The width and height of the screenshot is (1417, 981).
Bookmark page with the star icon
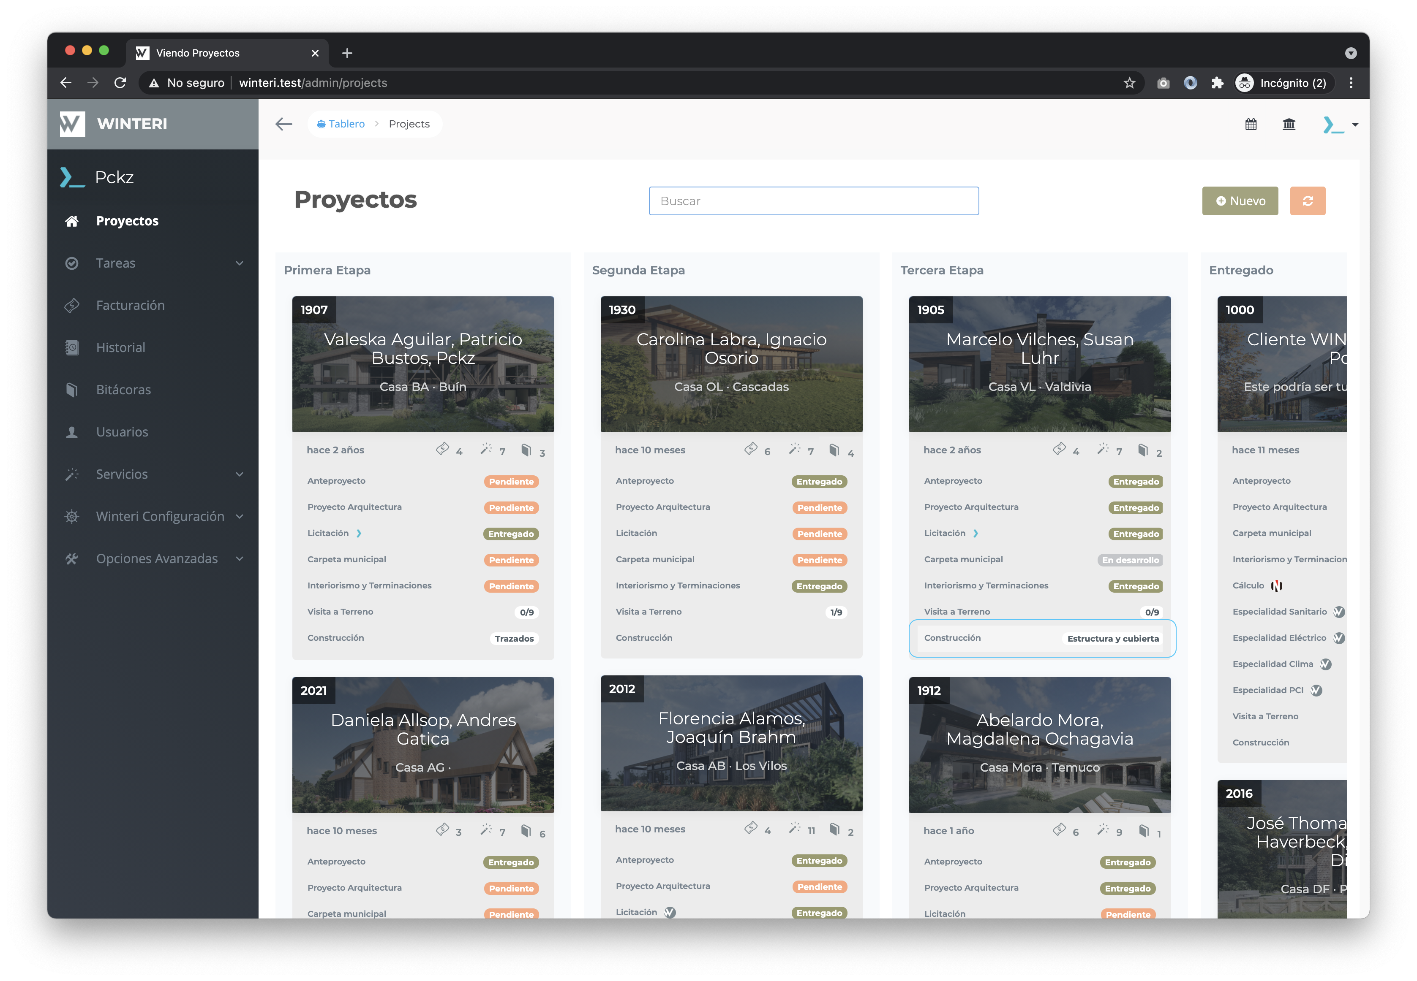tap(1129, 83)
